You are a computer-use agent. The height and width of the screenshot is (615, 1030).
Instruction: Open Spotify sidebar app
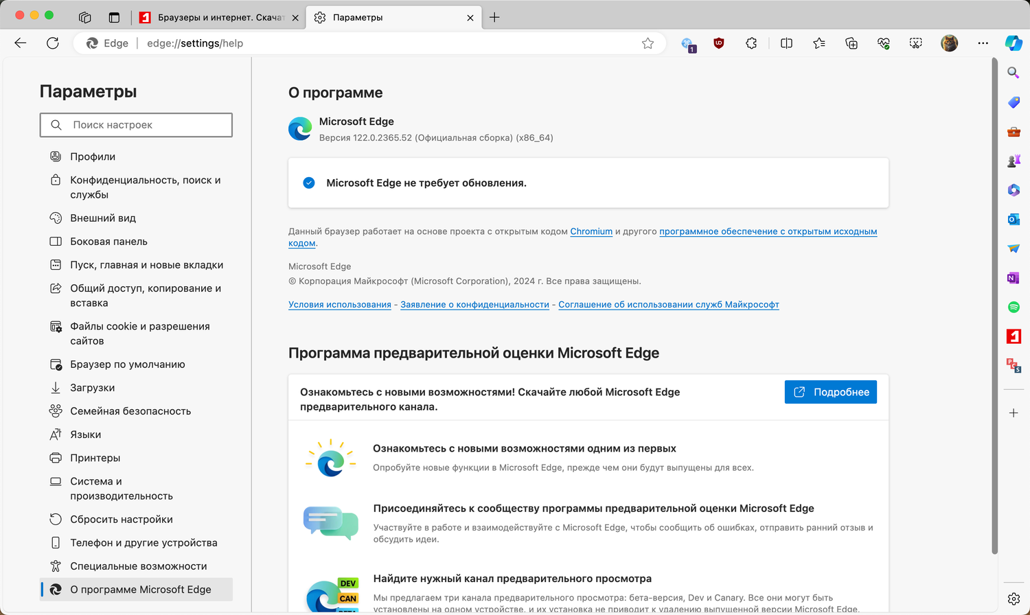pos(1014,307)
